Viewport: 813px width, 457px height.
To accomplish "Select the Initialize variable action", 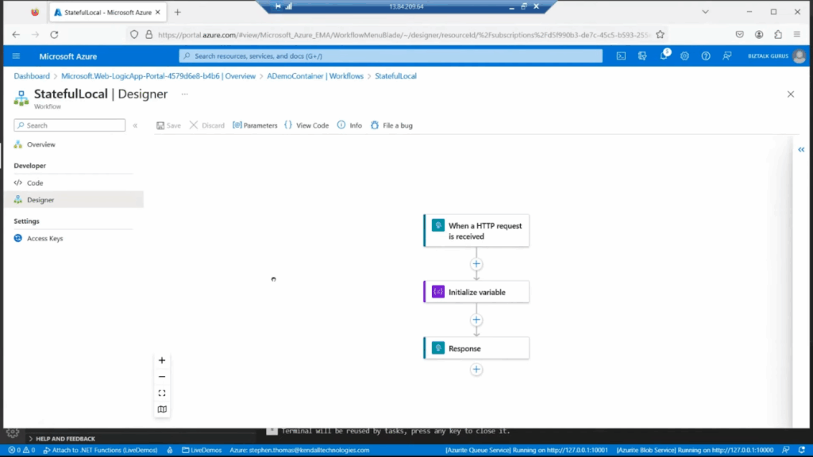I will pyautogui.click(x=476, y=292).
